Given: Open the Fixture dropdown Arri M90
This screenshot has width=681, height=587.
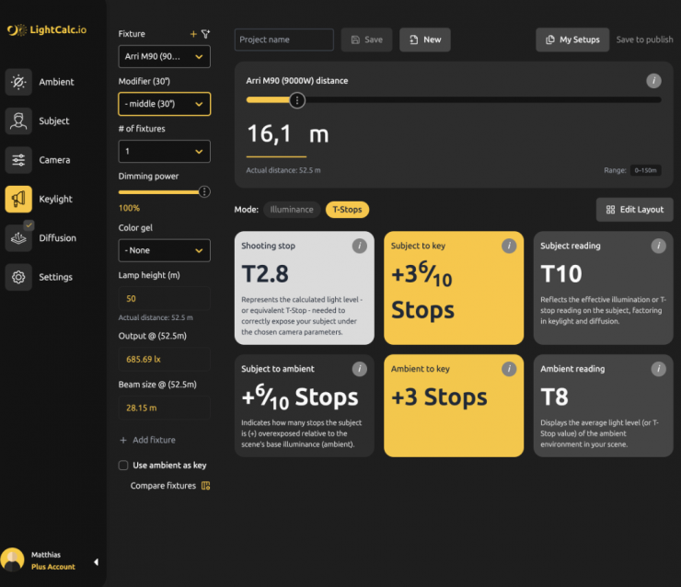Looking at the screenshot, I should (x=164, y=57).
